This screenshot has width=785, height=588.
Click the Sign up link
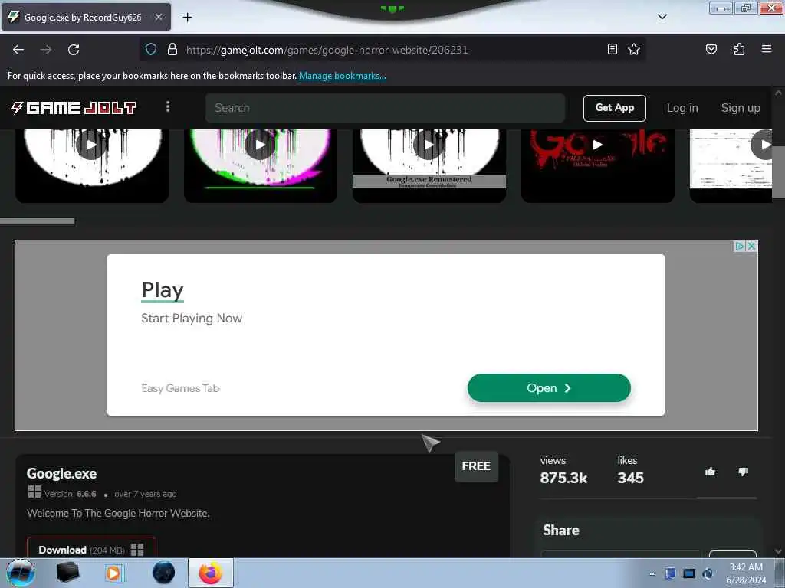[x=741, y=108]
